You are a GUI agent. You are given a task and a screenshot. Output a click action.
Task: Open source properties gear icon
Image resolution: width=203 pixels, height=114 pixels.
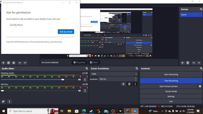(14, 63)
